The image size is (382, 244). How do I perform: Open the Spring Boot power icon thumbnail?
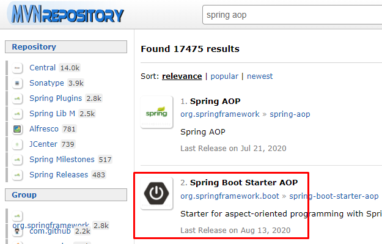pos(156,193)
